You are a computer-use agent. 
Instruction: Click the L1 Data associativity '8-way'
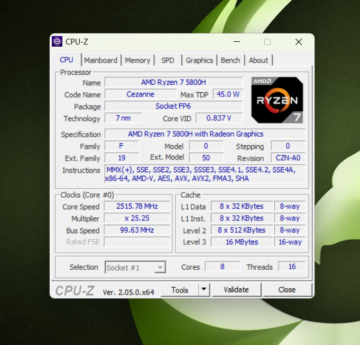(x=290, y=206)
